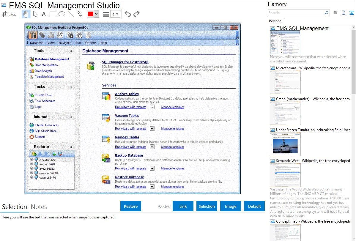Image resolution: width=356 pixels, height=241 pixels.
Task: Collapse the Explorer section
Action: tap(71, 147)
